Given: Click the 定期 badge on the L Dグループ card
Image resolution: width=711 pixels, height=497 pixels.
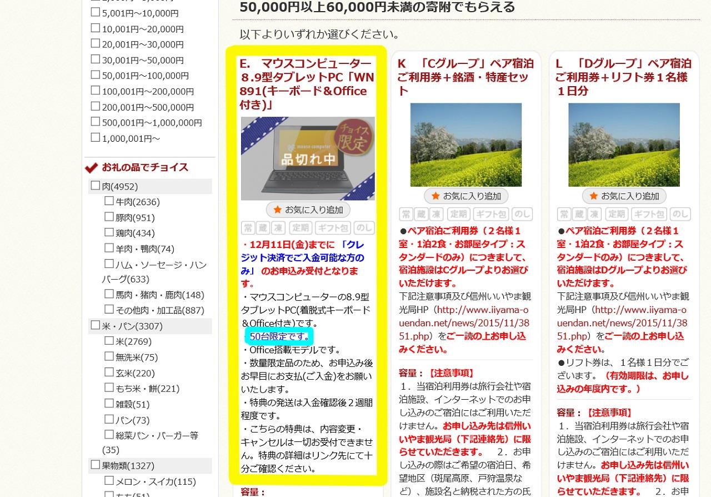Looking at the screenshot, I should [617, 213].
